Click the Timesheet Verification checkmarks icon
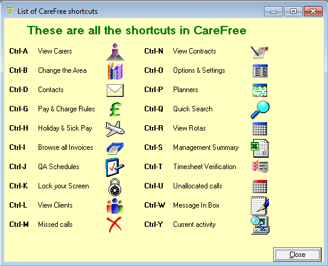 click(x=260, y=167)
